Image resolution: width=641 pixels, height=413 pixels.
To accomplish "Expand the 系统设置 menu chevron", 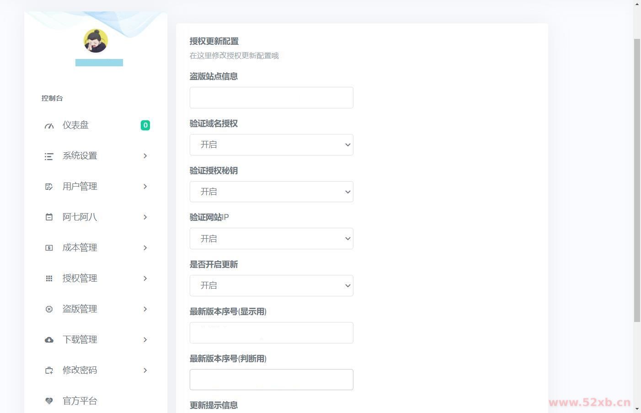I will coord(145,156).
